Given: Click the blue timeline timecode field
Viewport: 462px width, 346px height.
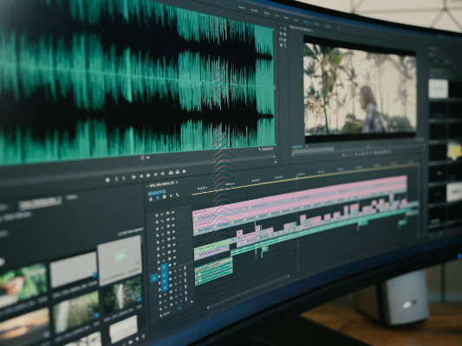Looking at the screenshot, I should coord(157,193).
